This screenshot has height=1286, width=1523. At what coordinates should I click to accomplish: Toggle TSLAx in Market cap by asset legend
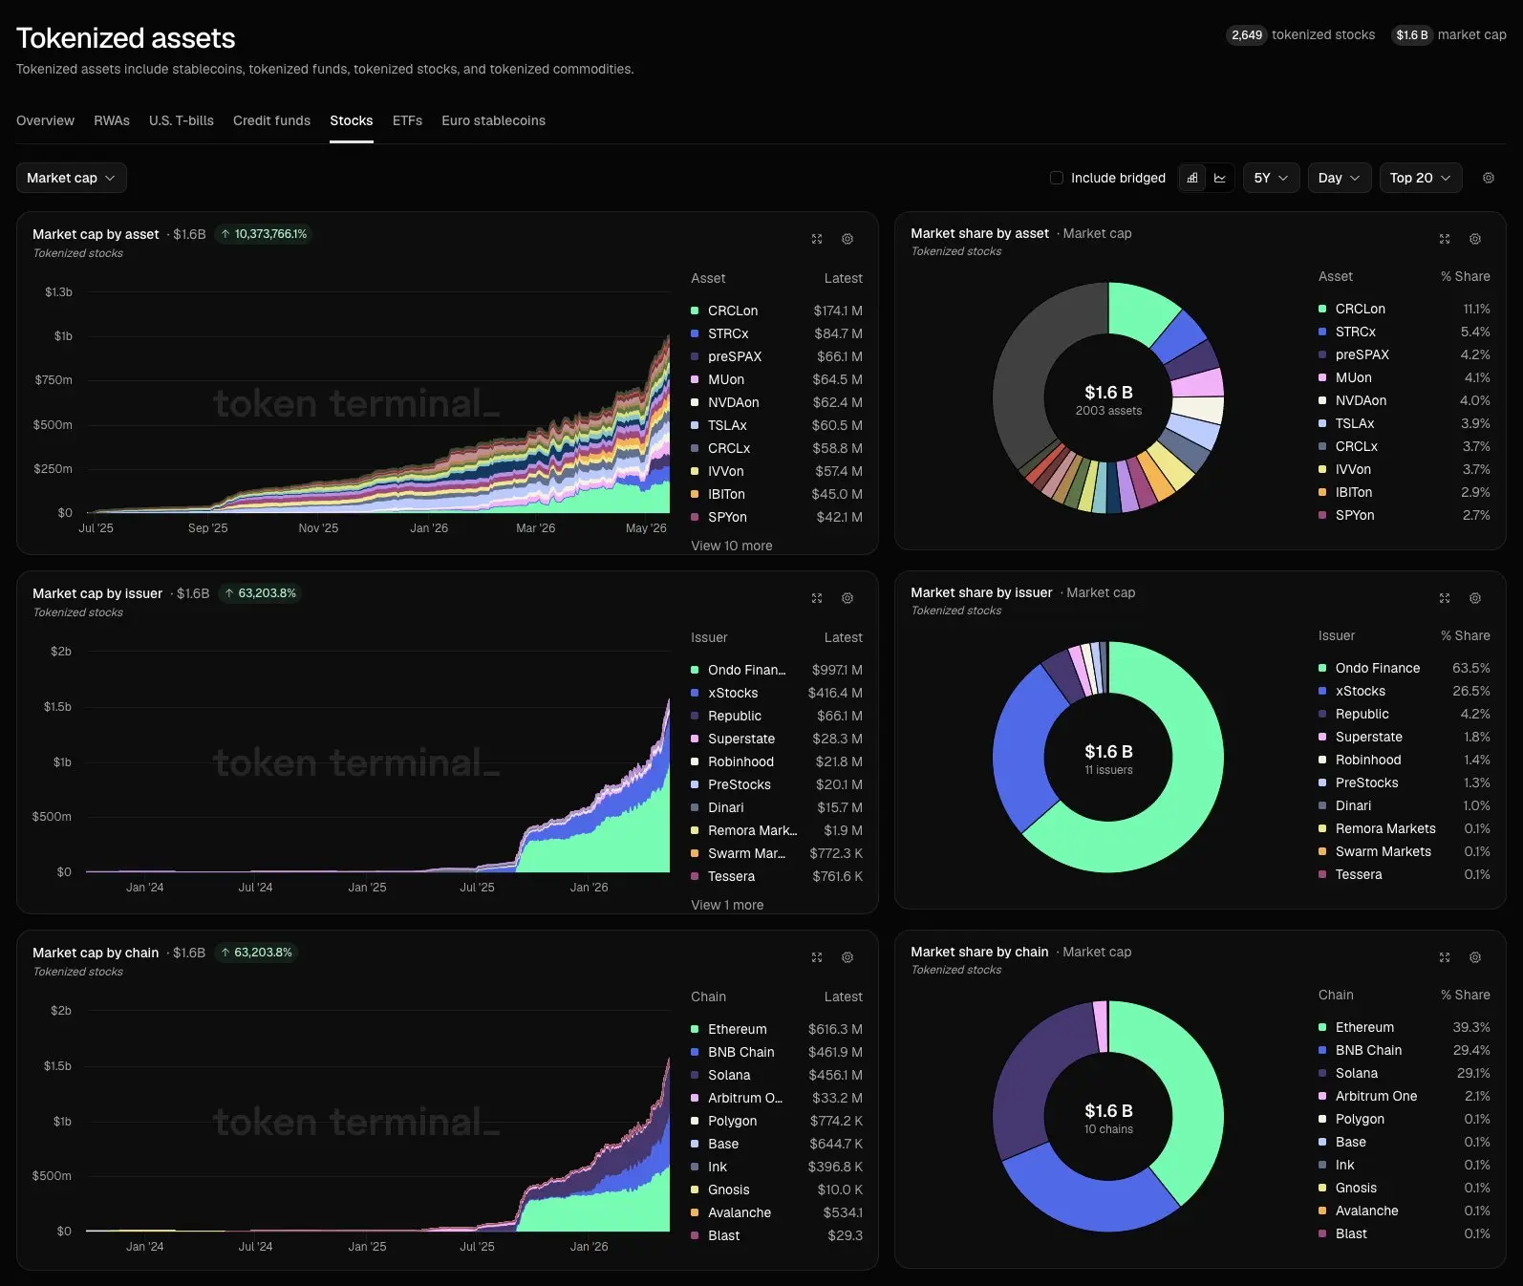click(777, 425)
